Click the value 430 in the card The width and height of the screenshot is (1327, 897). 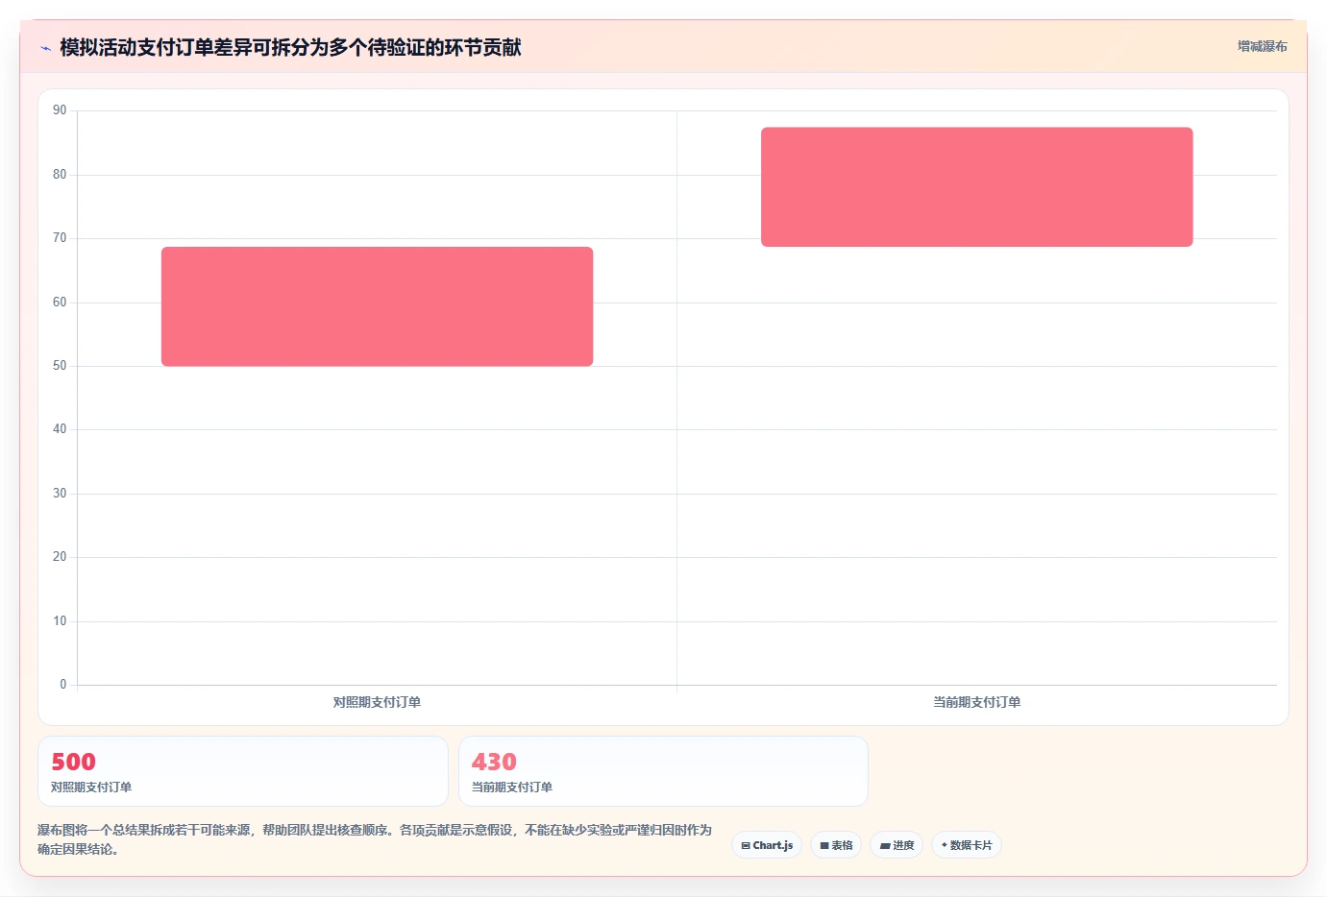(x=494, y=762)
